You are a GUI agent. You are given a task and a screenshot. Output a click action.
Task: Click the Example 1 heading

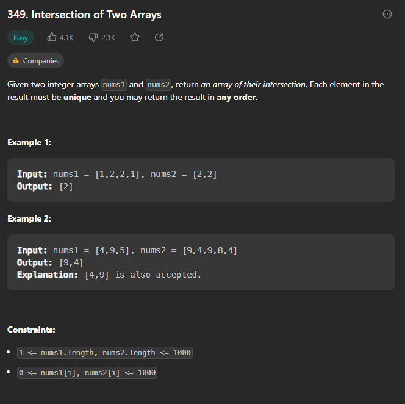coord(29,142)
